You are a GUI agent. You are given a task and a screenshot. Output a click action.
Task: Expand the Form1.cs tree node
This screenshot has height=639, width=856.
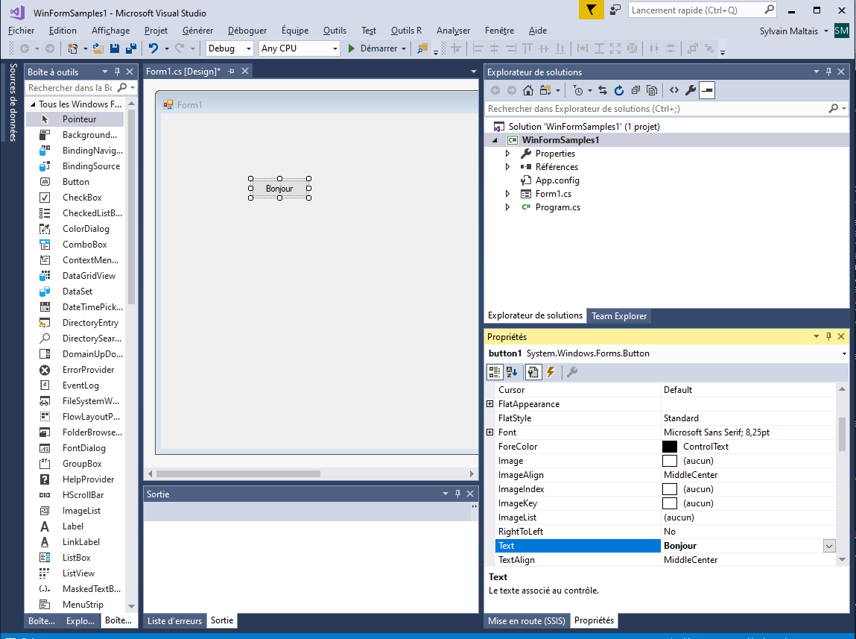508,194
